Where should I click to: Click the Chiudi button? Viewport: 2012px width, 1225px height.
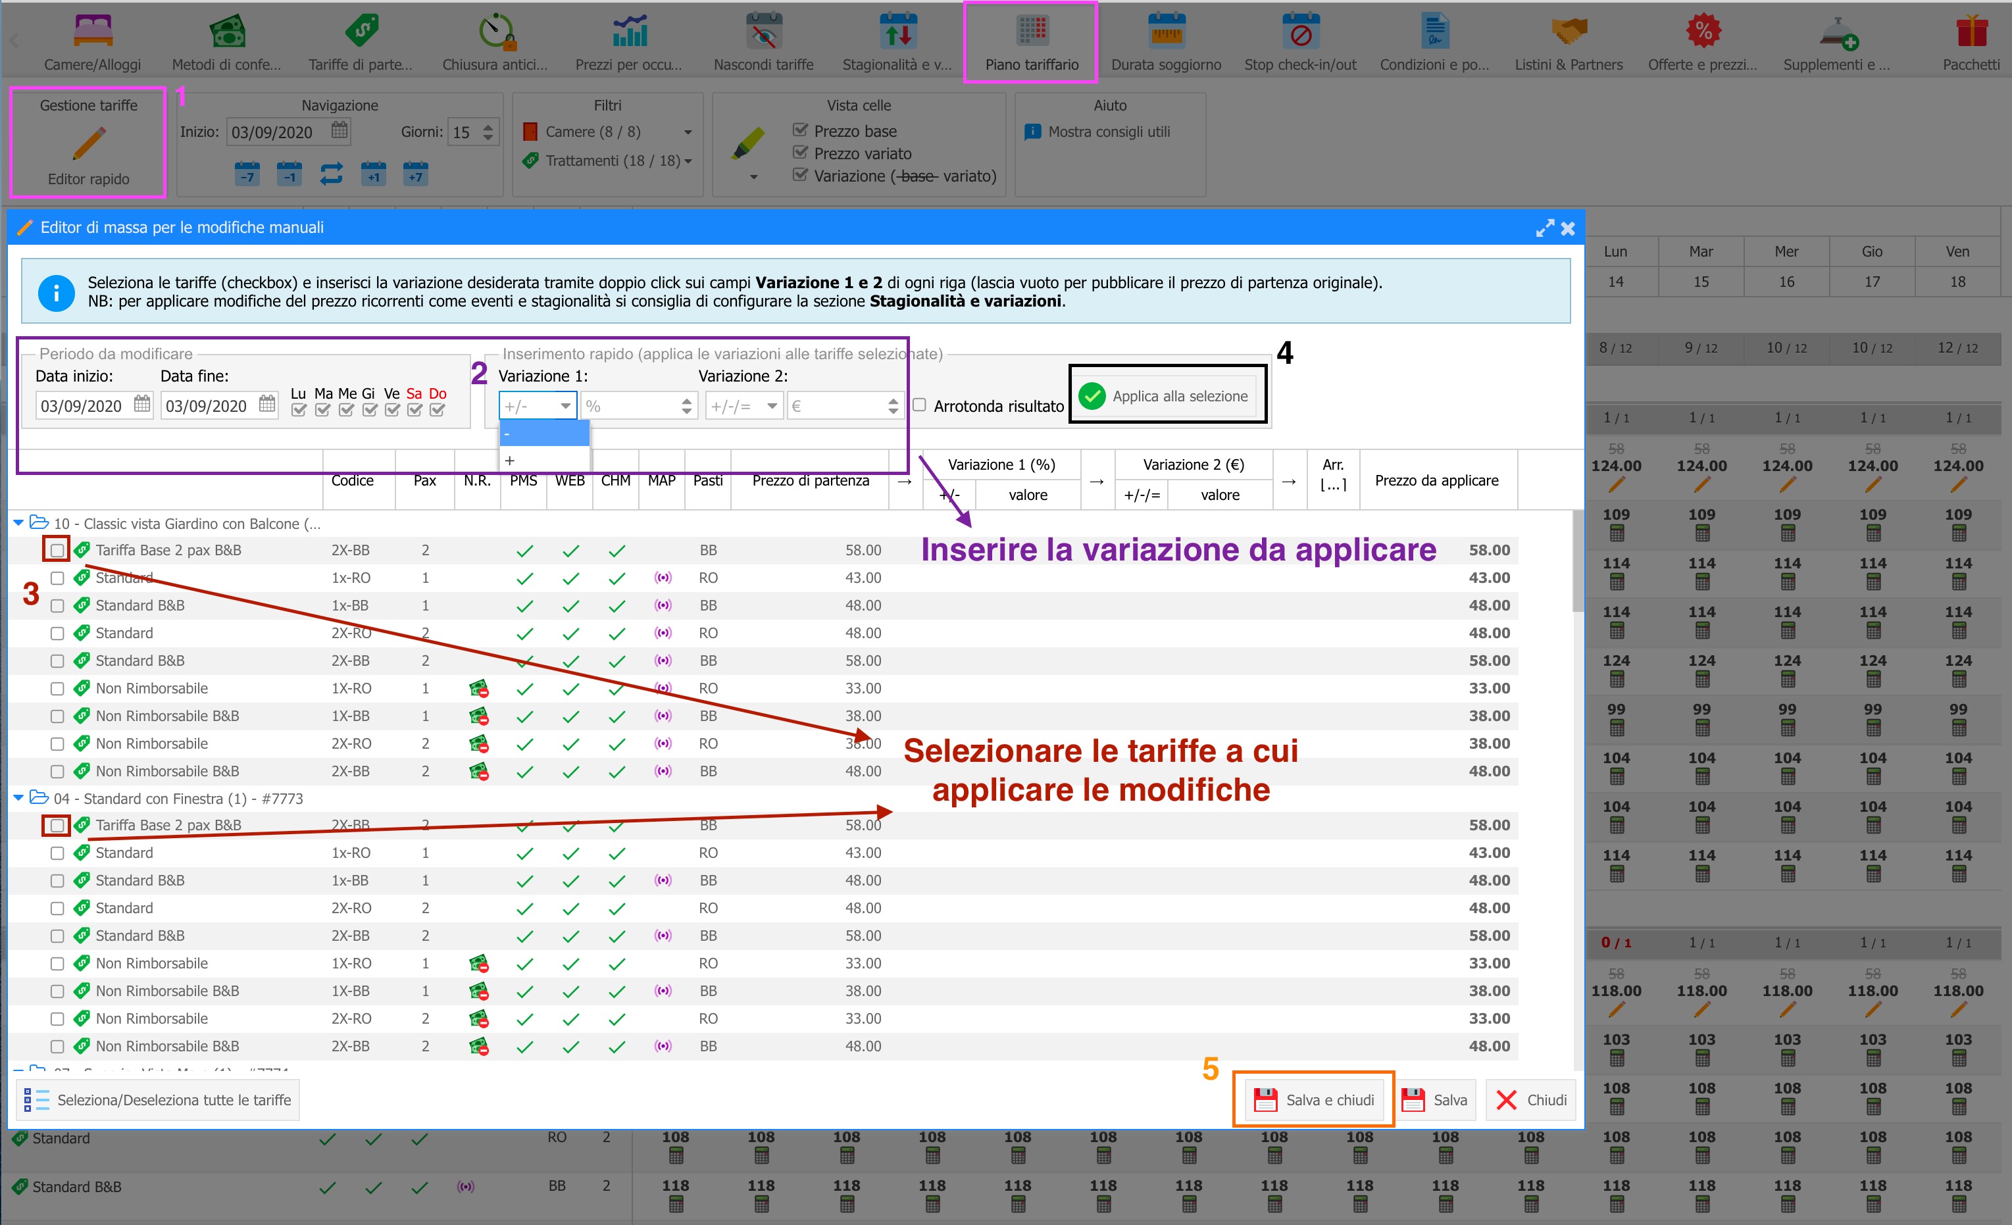tap(1532, 1100)
